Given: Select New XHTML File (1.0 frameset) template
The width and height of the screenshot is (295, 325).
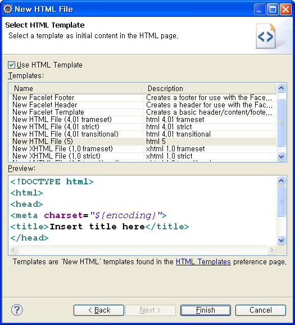Looking at the screenshot, I should (x=143, y=148).
